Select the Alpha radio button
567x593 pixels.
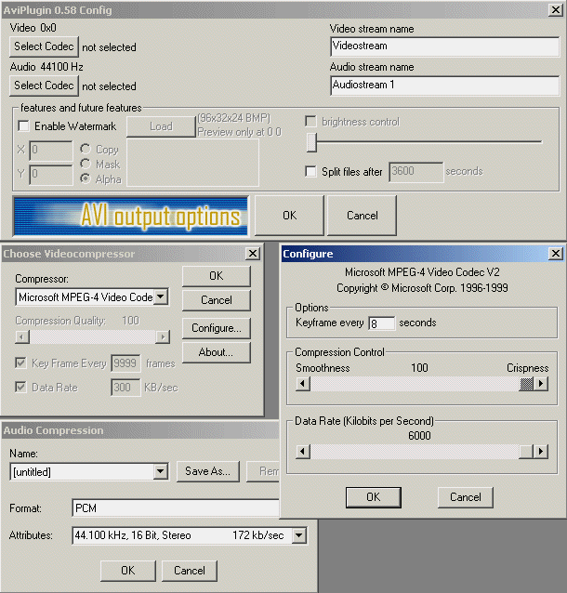click(x=86, y=178)
